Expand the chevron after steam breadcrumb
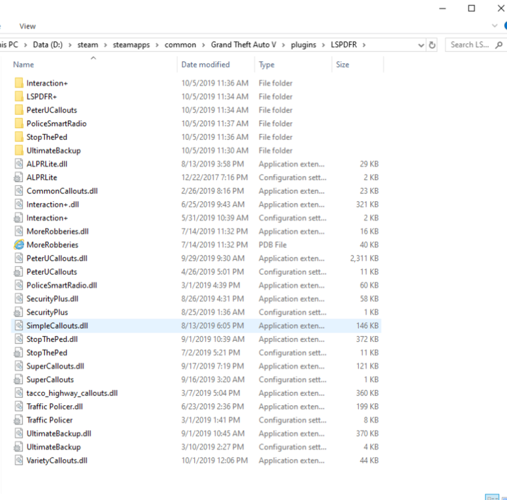Image resolution: width=507 pixels, height=500 pixels. [105, 45]
